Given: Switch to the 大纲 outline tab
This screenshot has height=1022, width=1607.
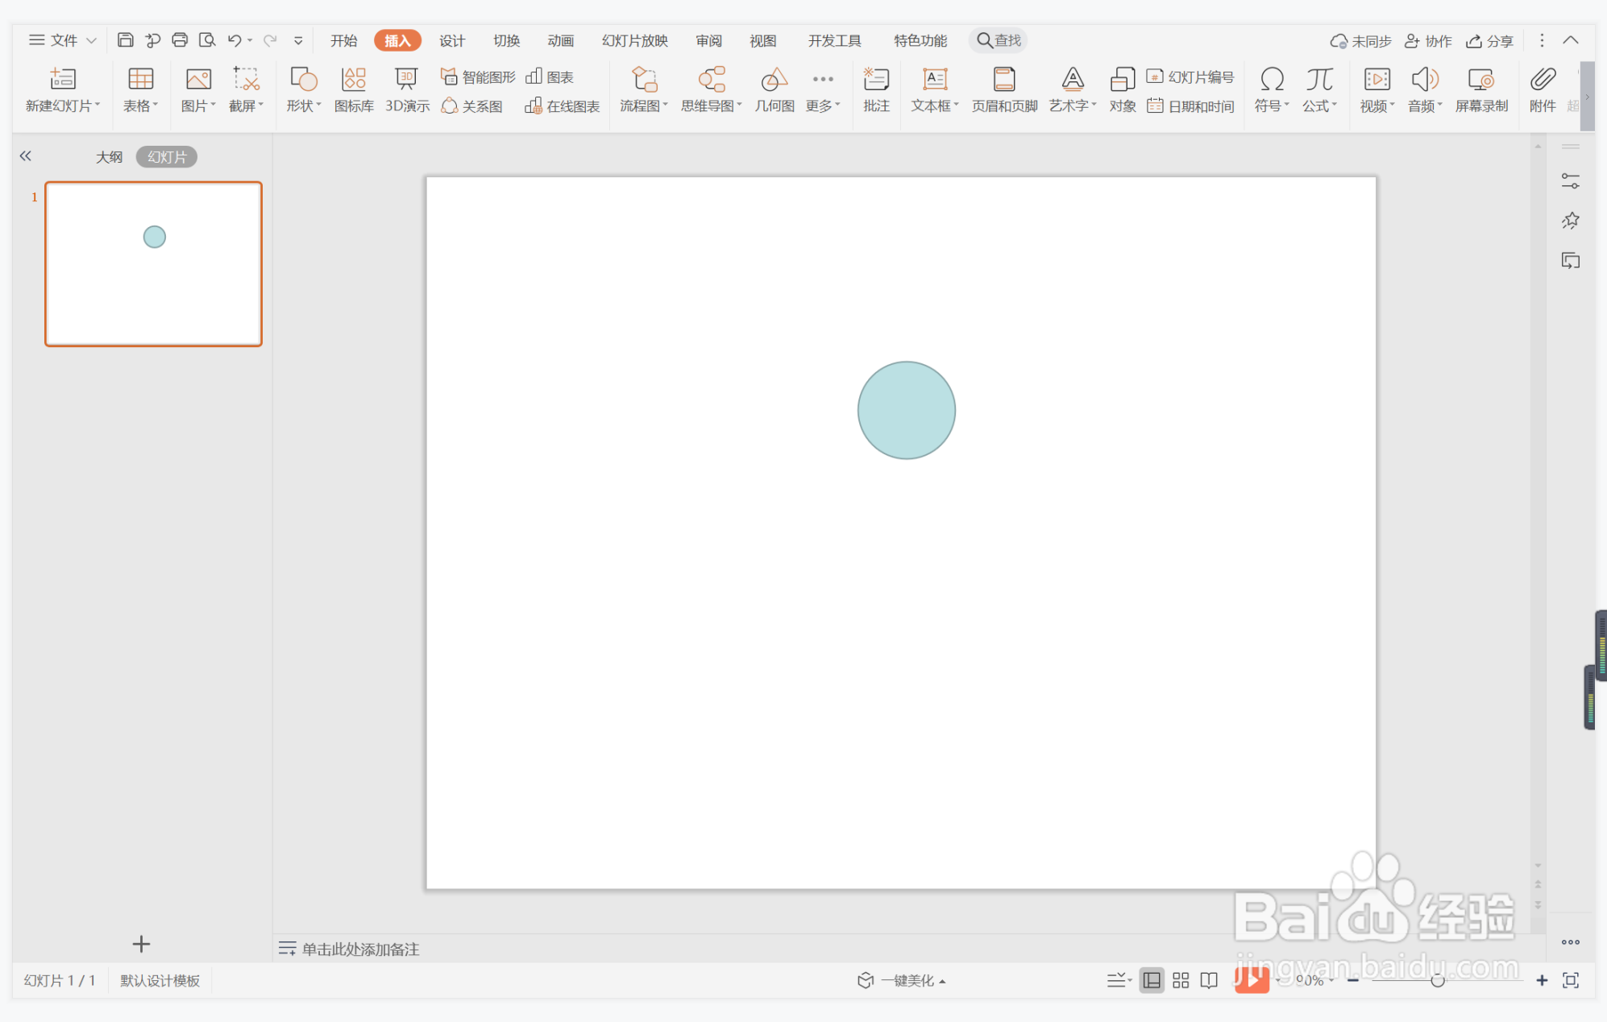Looking at the screenshot, I should [109, 157].
